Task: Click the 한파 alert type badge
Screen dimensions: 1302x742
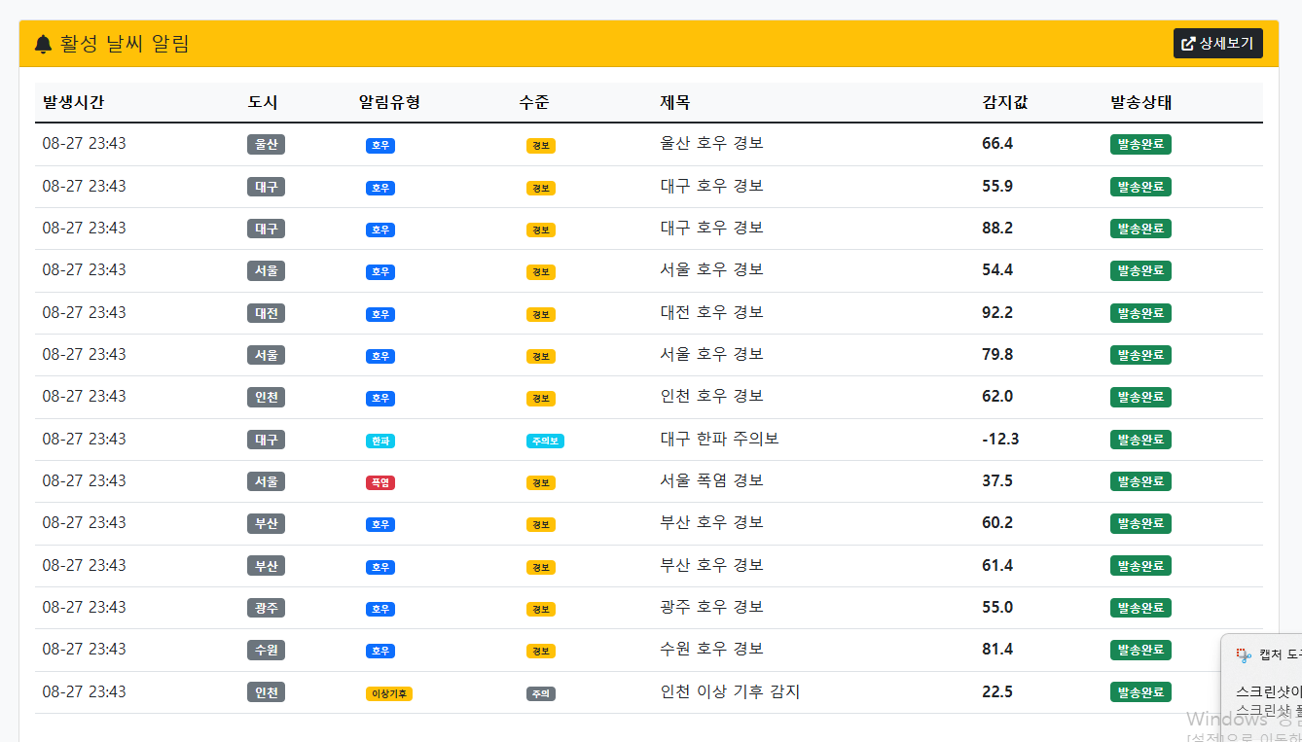Action: coord(380,441)
